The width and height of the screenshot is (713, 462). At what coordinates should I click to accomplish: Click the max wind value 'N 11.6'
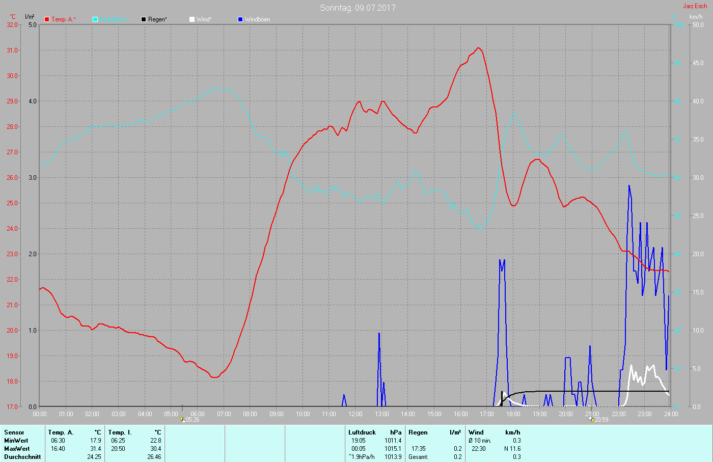pos(512,449)
